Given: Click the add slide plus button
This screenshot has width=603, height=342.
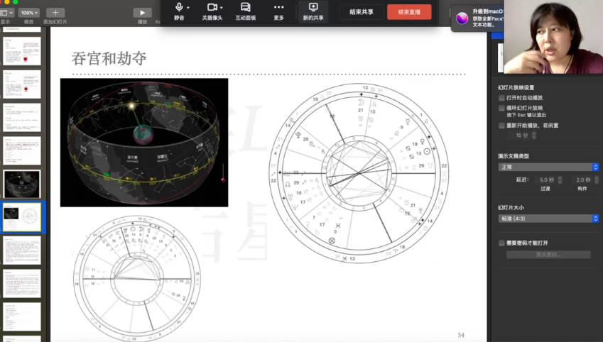Looking at the screenshot, I should point(55,12).
